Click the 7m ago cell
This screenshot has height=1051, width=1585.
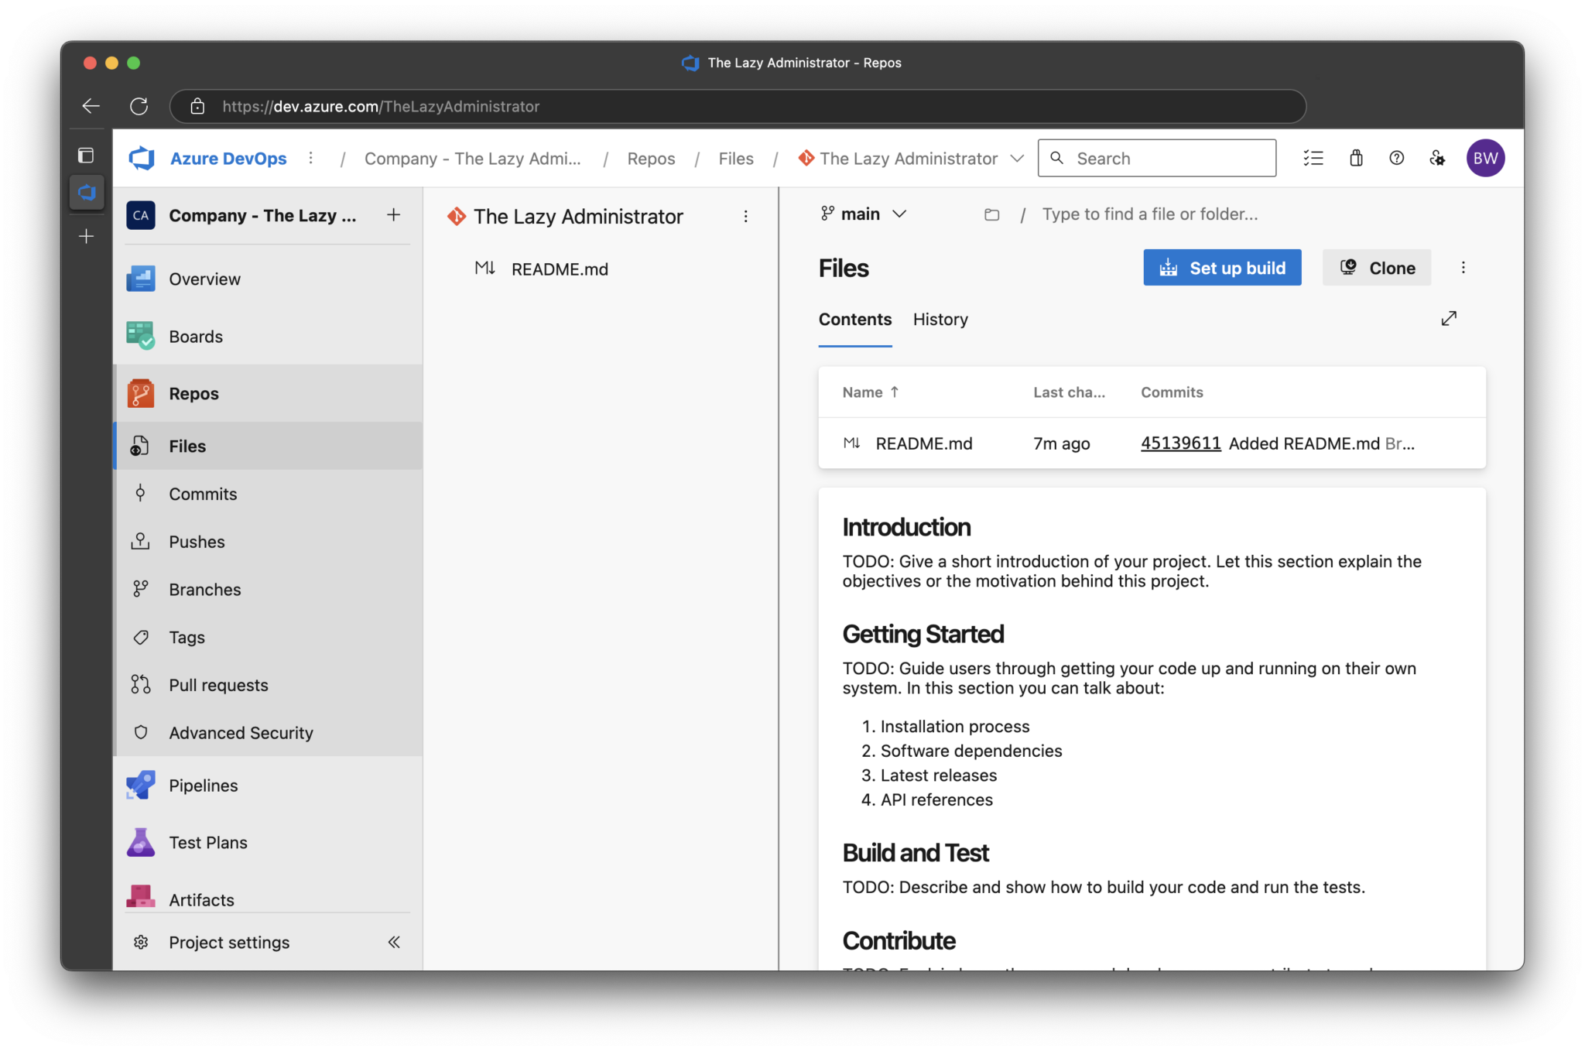(1061, 443)
